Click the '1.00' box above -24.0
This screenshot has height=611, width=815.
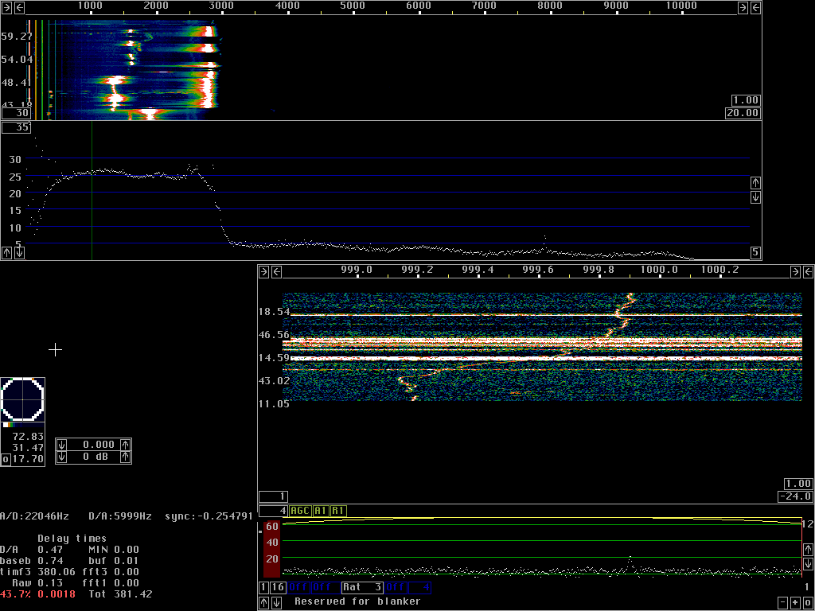tap(798, 484)
